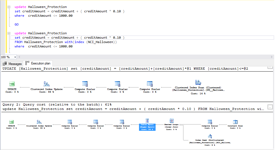Click the NCI_Halloween index hint text

pos(100,42)
